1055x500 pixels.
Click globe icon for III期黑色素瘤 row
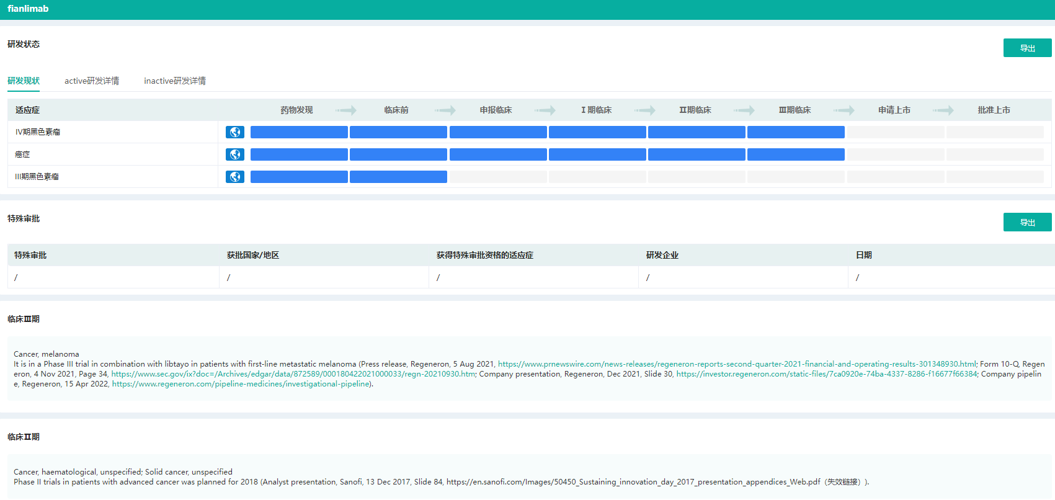tap(234, 177)
